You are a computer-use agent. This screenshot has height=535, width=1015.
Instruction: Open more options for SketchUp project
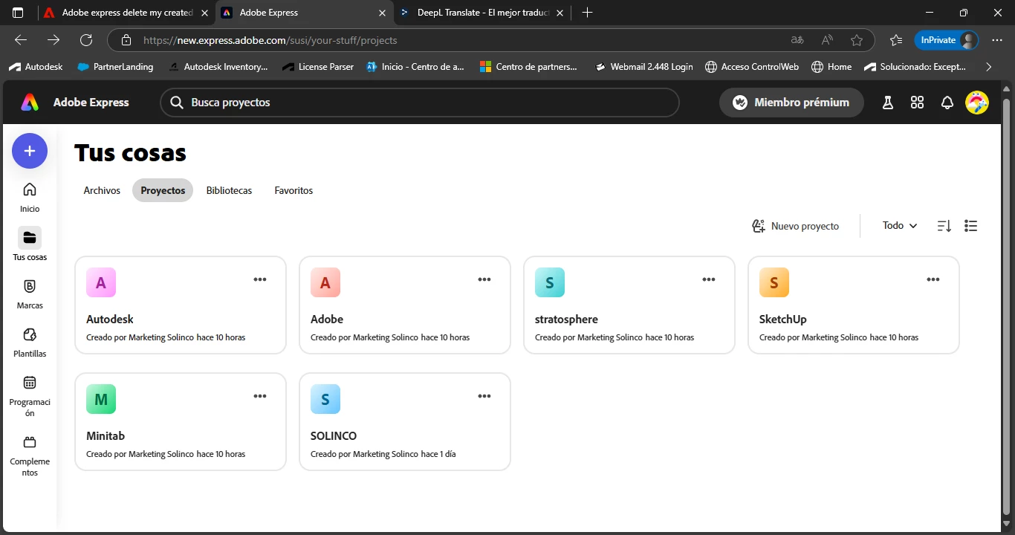933,279
